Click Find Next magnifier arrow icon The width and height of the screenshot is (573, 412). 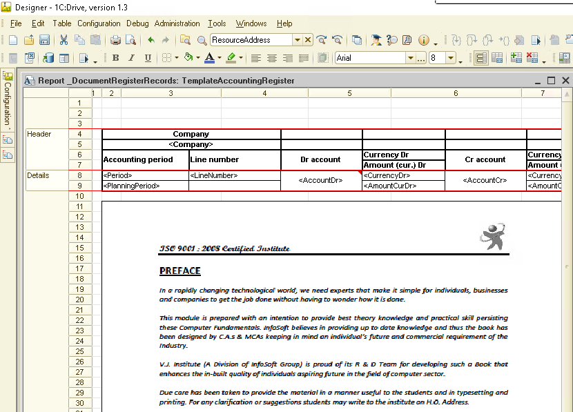tap(322, 40)
